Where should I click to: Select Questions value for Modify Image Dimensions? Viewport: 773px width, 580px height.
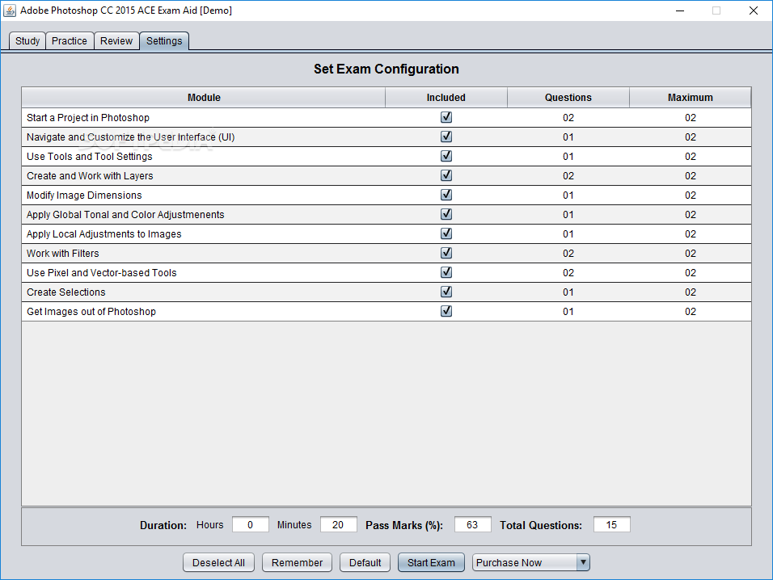click(x=568, y=195)
